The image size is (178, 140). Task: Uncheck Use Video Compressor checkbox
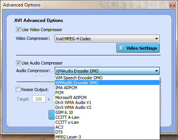click(x=18, y=30)
